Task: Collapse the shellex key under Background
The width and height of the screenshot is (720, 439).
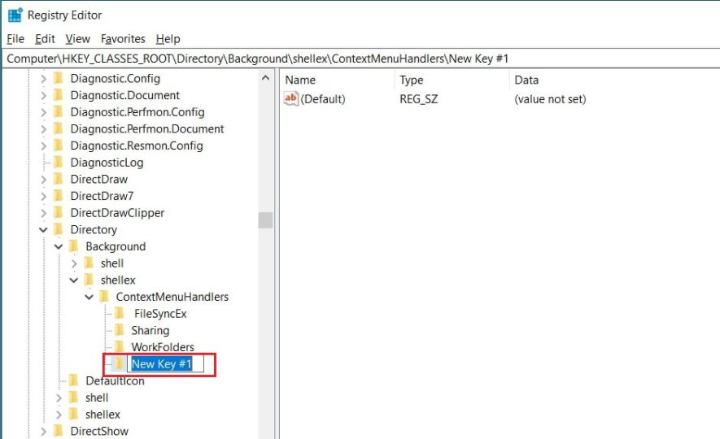Action: point(74,280)
